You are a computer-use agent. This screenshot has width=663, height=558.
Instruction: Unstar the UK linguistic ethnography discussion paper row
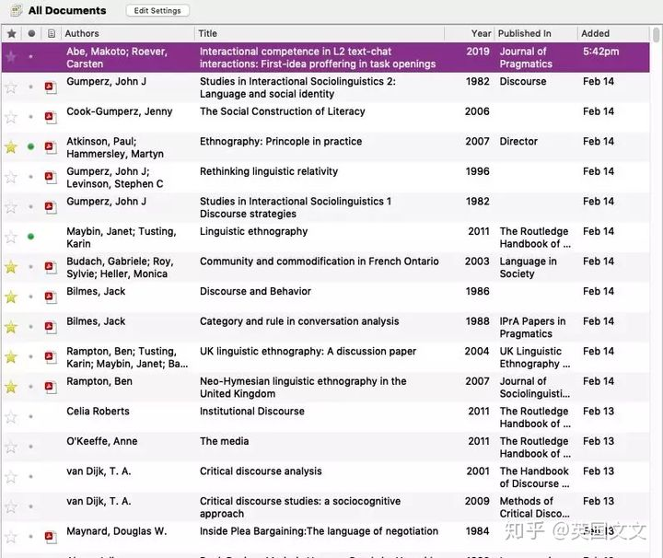tap(11, 356)
